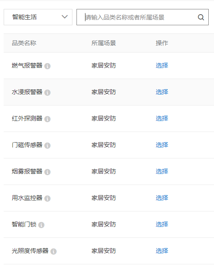Image resolution: width=214 pixels, height=266 pixels.
Task: Click 选择 link for 燃气报警器
Action: coord(162,66)
